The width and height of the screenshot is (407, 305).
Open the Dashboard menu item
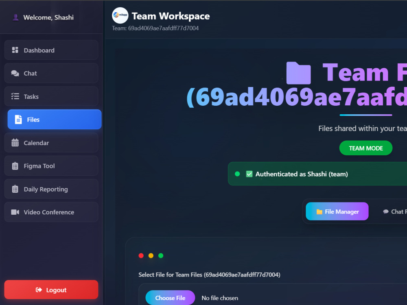coord(51,50)
